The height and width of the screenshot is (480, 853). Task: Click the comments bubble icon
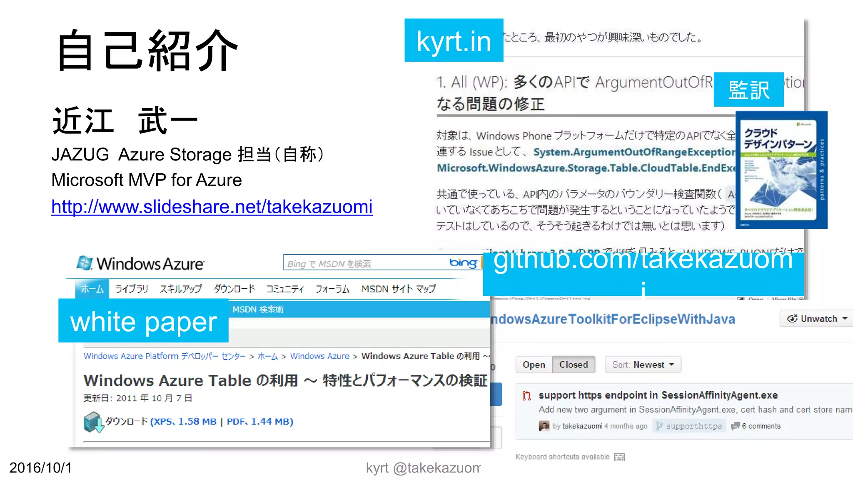tap(736, 426)
